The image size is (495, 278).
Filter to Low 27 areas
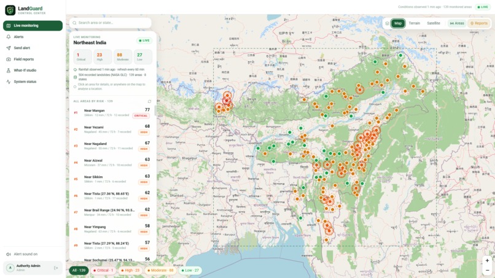(190, 271)
